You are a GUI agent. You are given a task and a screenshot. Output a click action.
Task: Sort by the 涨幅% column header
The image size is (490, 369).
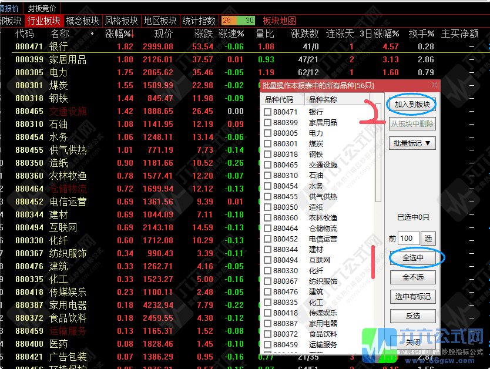coord(119,34)
